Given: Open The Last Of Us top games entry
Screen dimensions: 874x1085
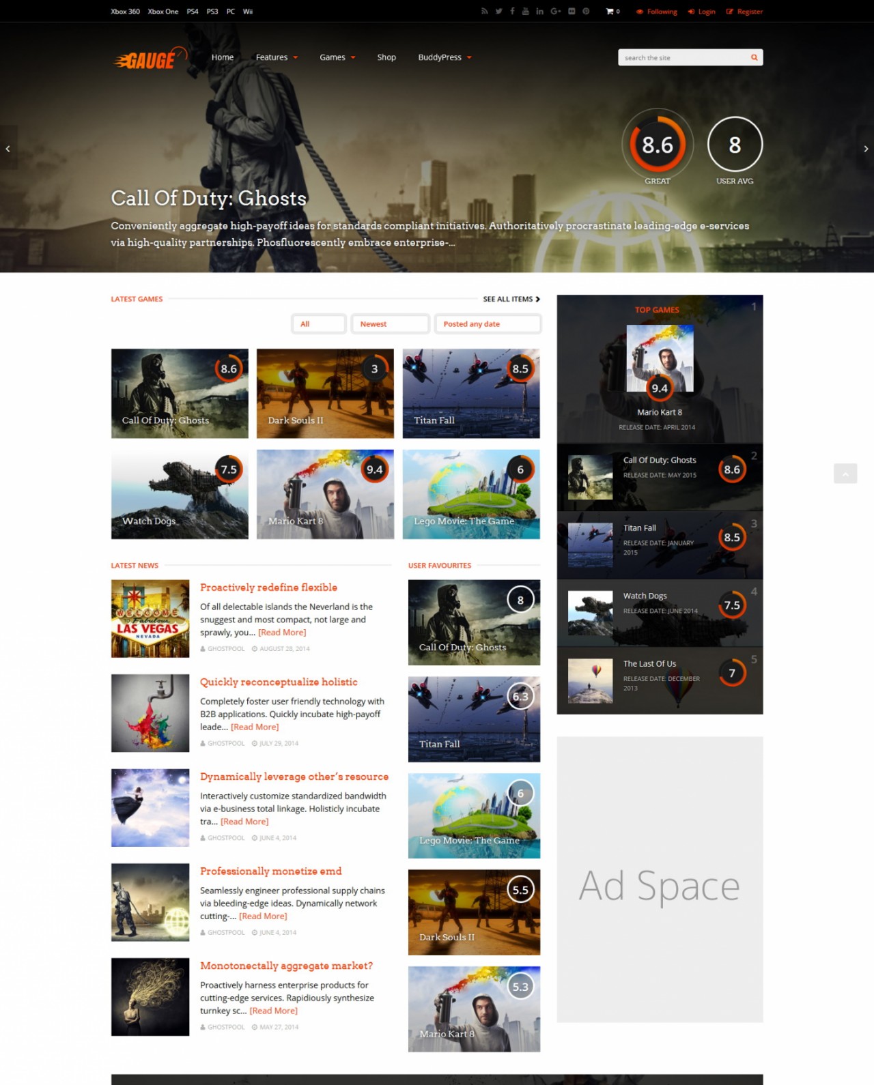Looking at the screenshot, I should pyautogui.click(x=660, y=681).
